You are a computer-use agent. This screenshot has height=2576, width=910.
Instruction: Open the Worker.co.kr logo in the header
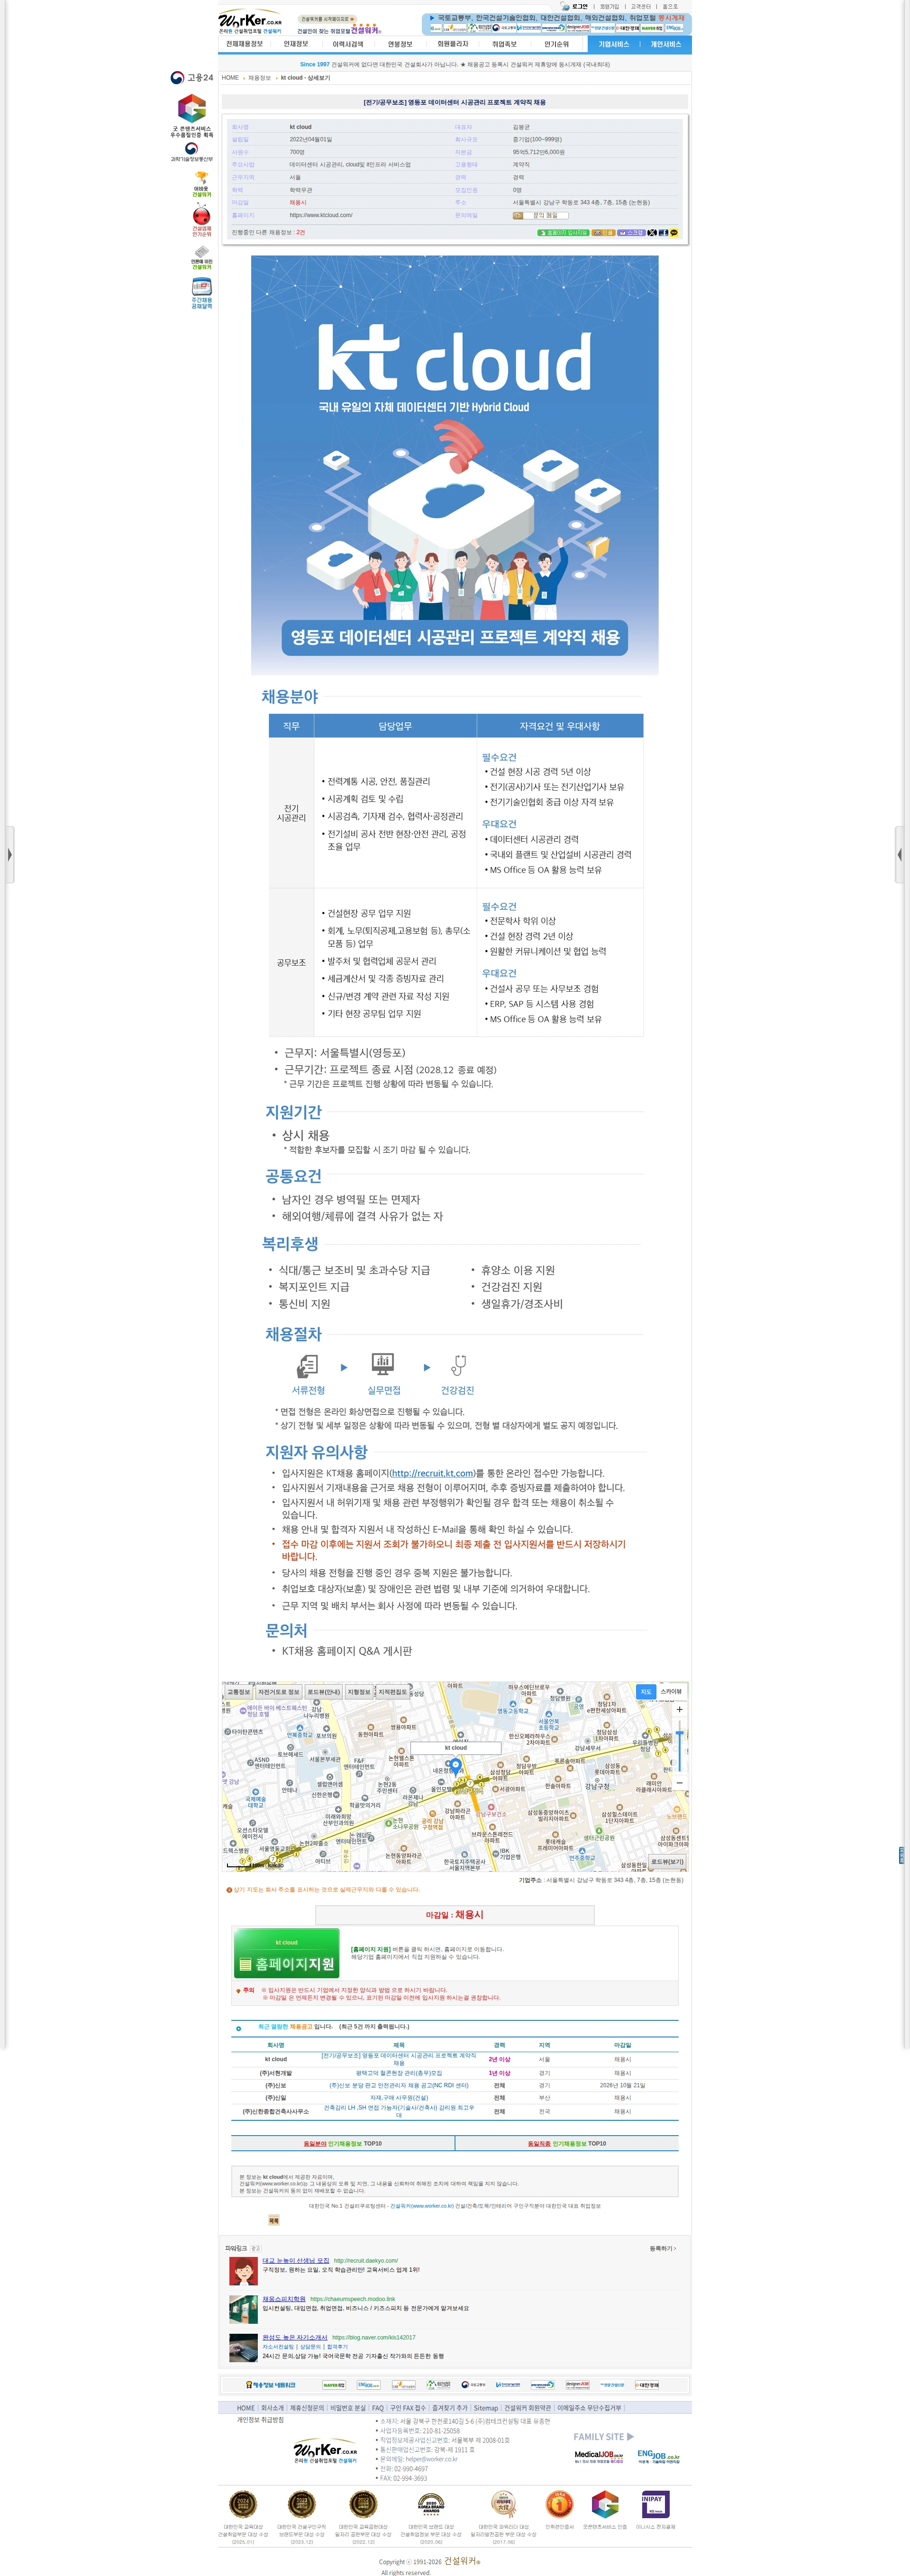click(250, 20)
